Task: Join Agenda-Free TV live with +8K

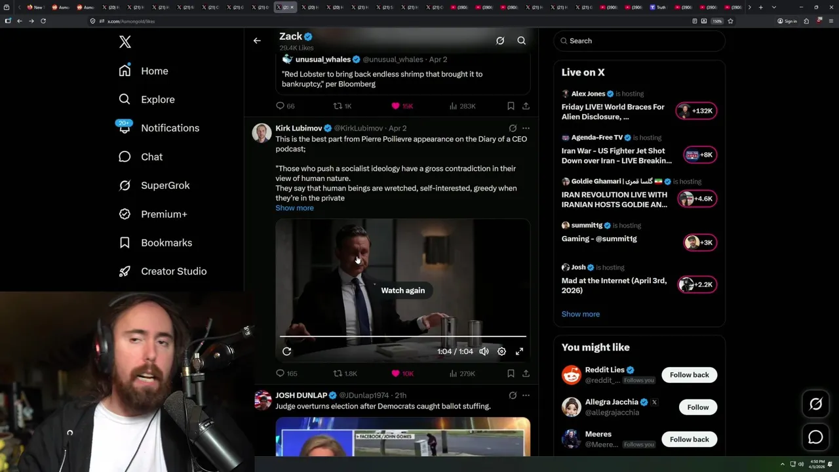Action: (699, 155)
